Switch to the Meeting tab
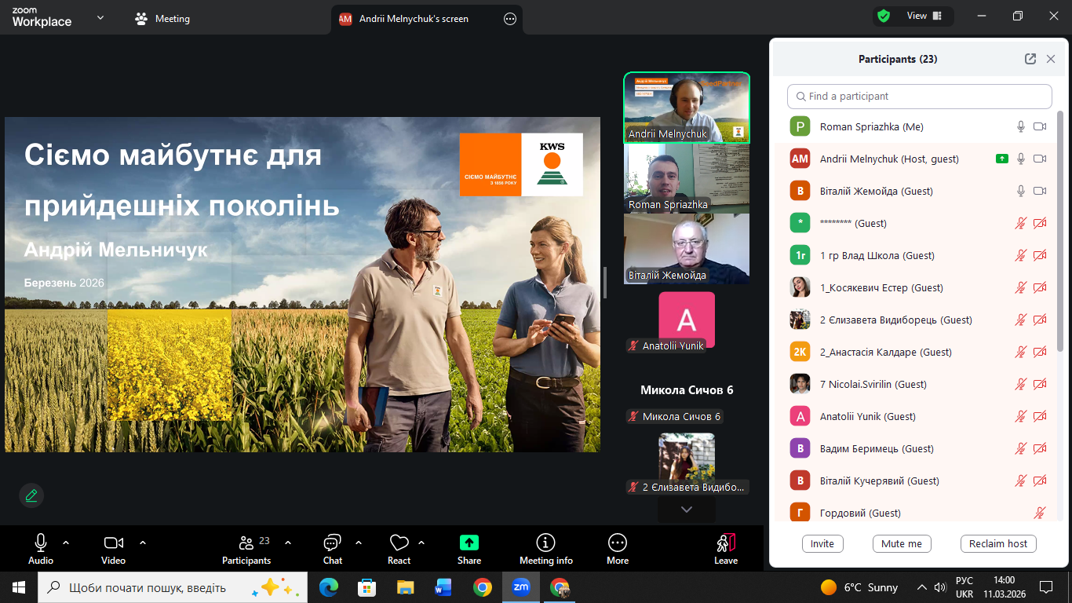 (163, 19)
